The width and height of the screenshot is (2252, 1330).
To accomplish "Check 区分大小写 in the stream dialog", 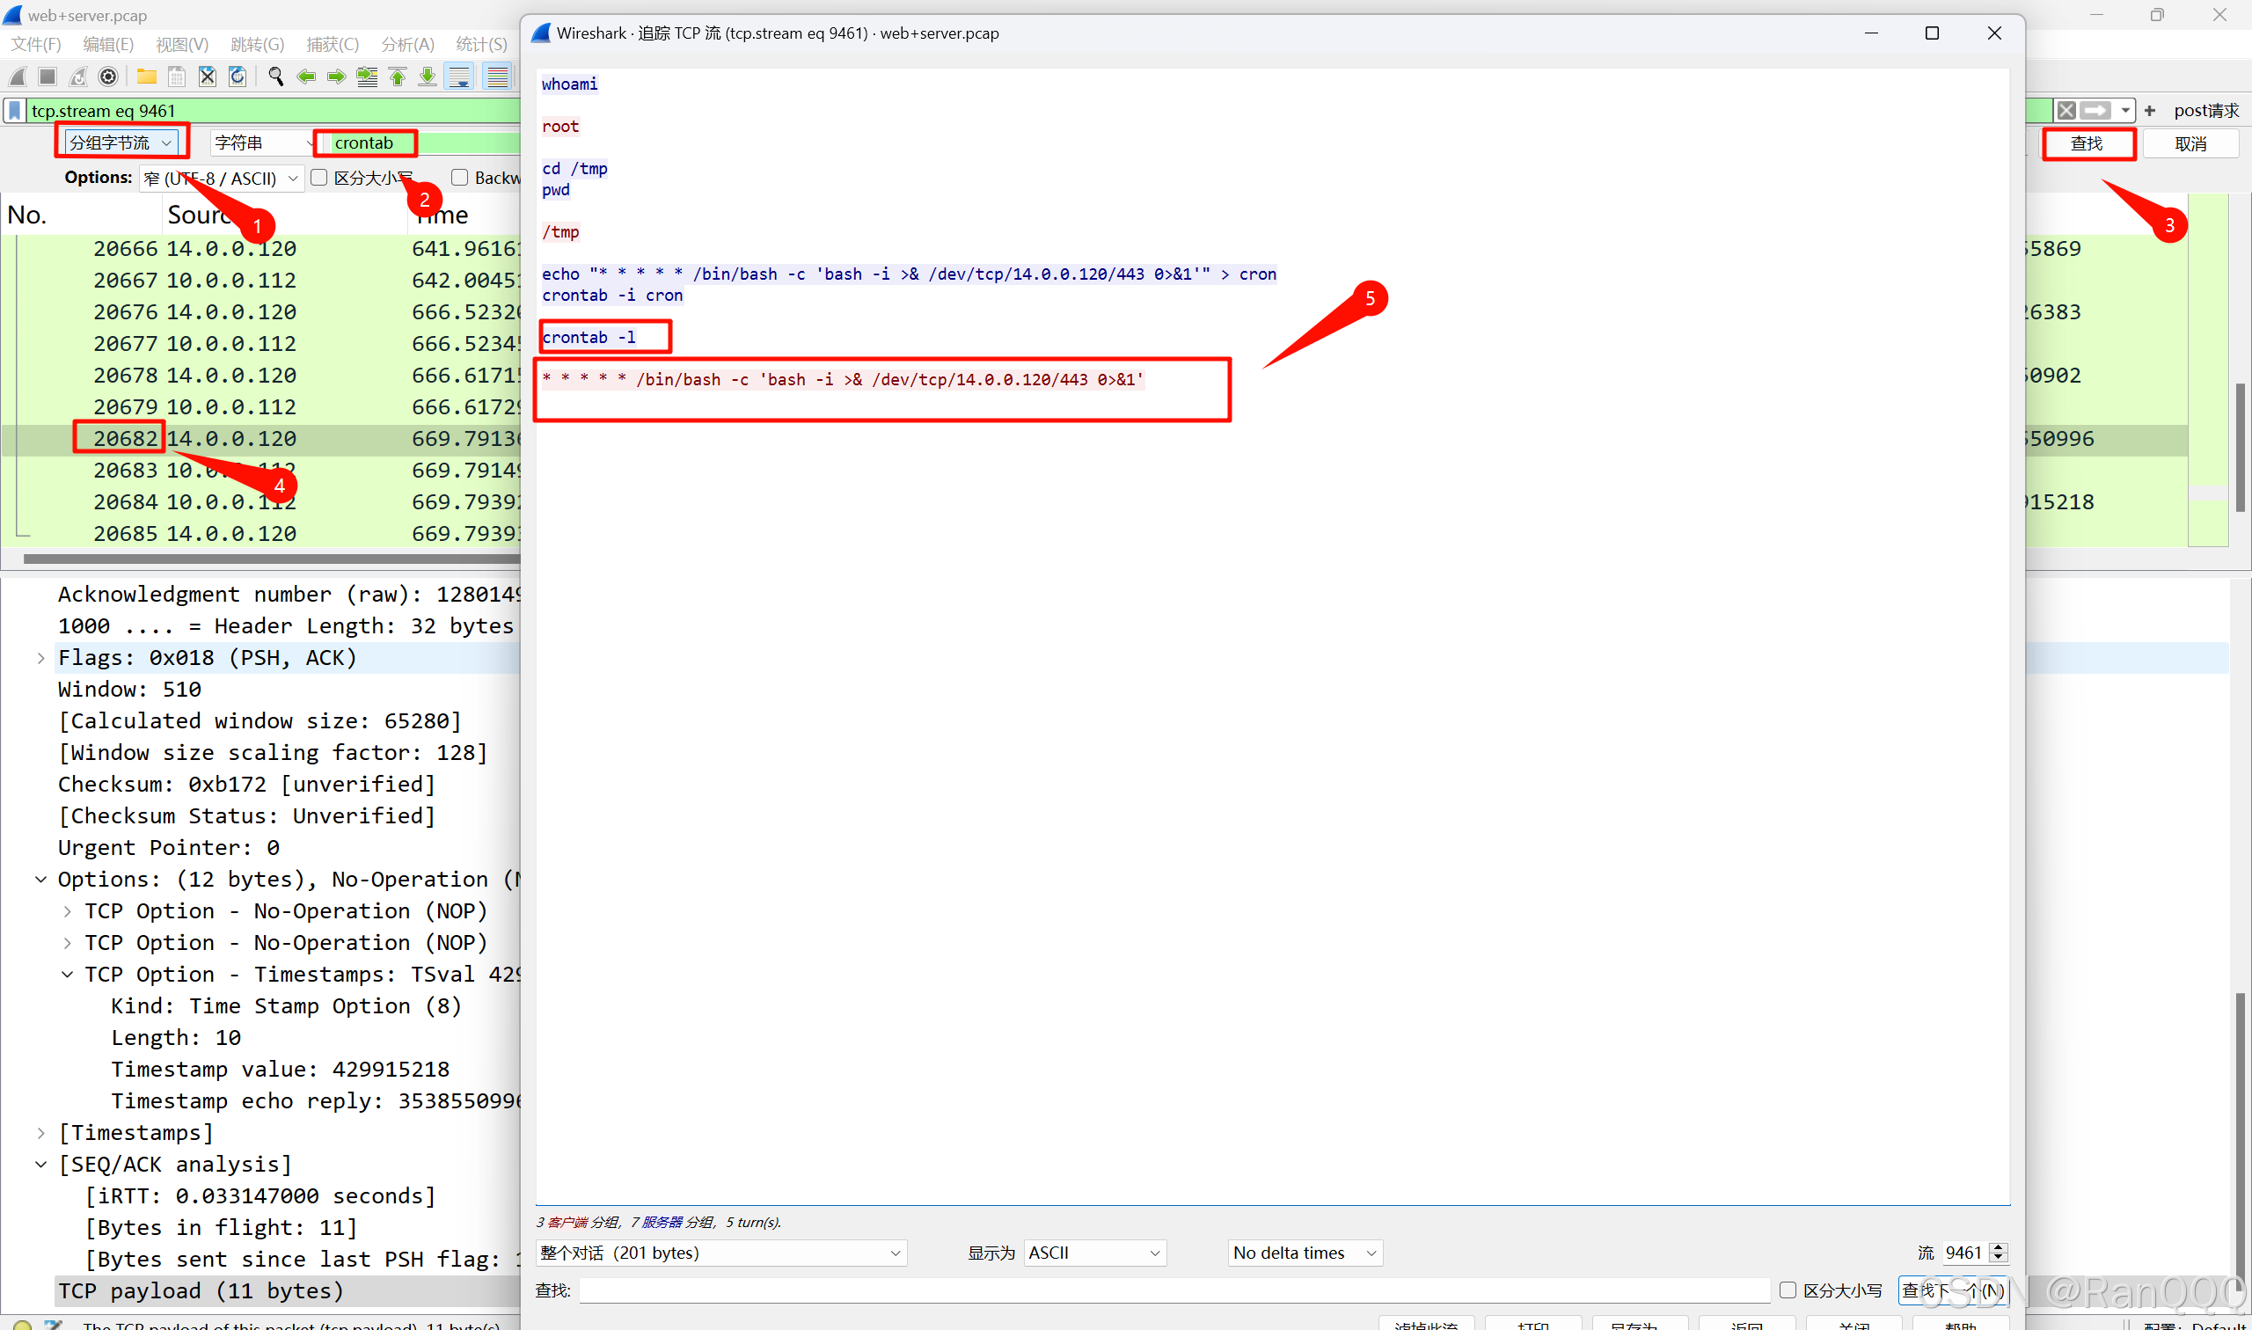I will (x=1787, y=1290).
